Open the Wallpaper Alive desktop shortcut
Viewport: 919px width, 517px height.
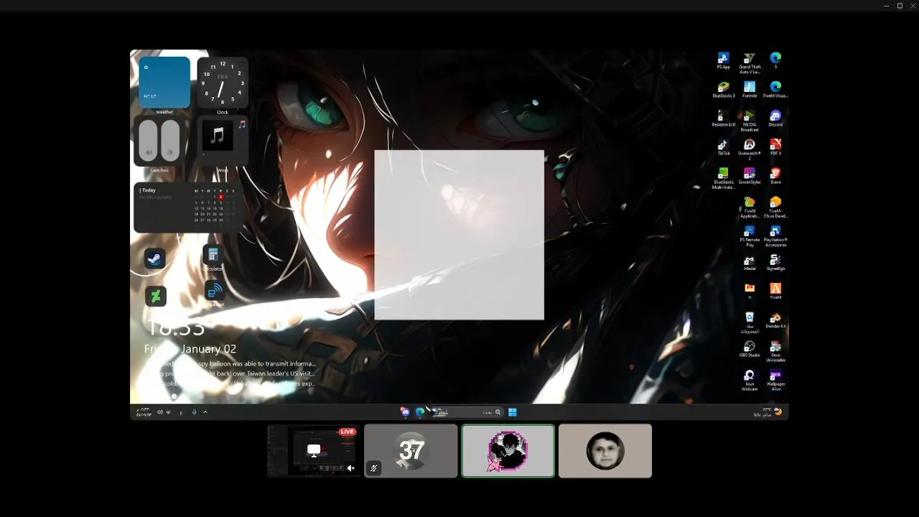[775, 380]
